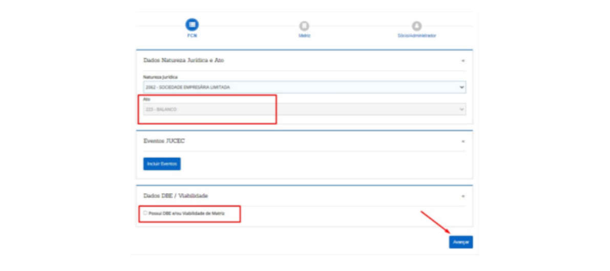Viewport: 610px width, 271px height.
Task: Go to the Matriz step label
Action: [x=304, y=36]
